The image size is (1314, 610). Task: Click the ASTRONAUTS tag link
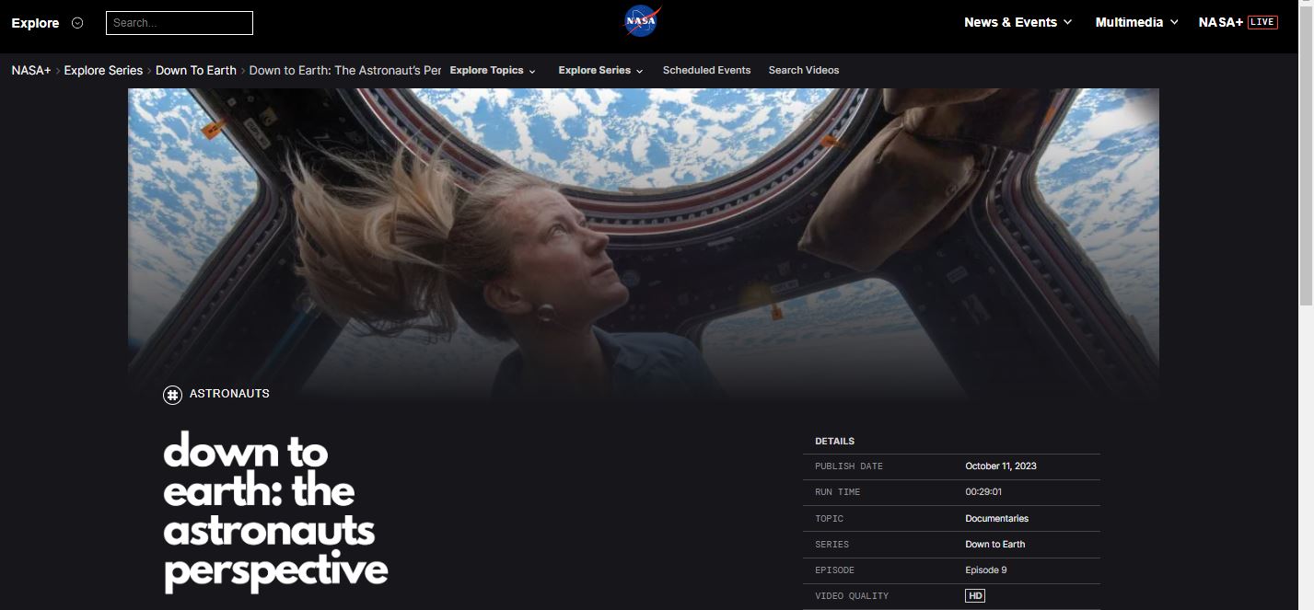tap(229, 394)
